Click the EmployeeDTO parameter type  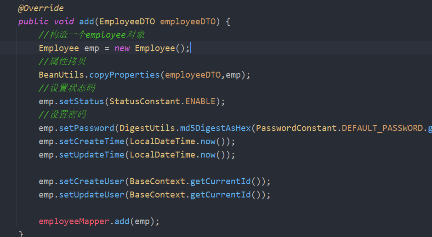click(127, 22)
